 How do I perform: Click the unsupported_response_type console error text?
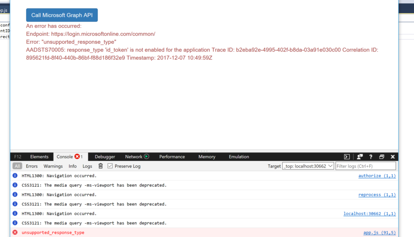[x=53, y=232]
